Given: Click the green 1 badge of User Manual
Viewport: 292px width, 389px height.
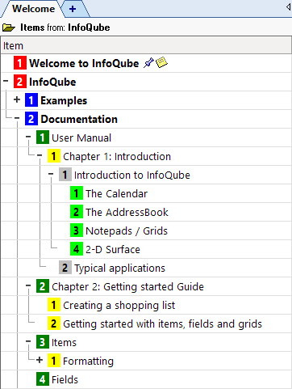Looking at the screenshot, I should click(x=43, y=137).
